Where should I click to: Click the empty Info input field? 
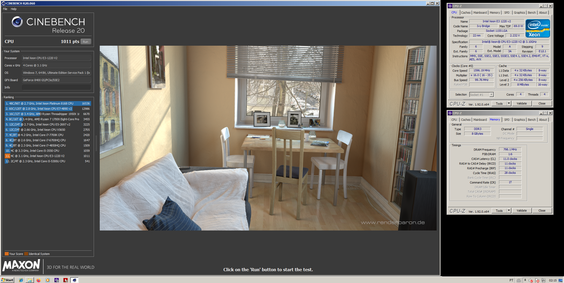tap(57, 87)
